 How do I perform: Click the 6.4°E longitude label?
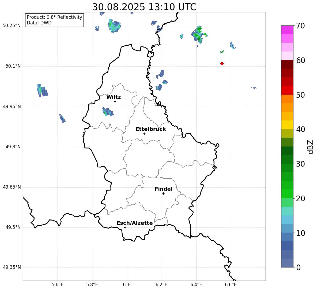tap(196, 285)
